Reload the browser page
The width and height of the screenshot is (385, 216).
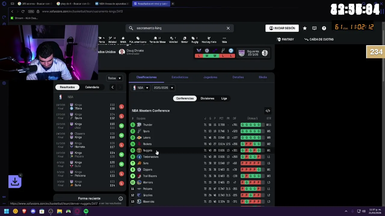(23, 11)
